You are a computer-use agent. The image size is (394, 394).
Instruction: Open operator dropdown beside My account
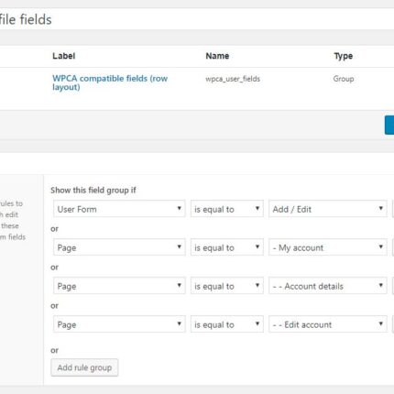tap(227, 247)
